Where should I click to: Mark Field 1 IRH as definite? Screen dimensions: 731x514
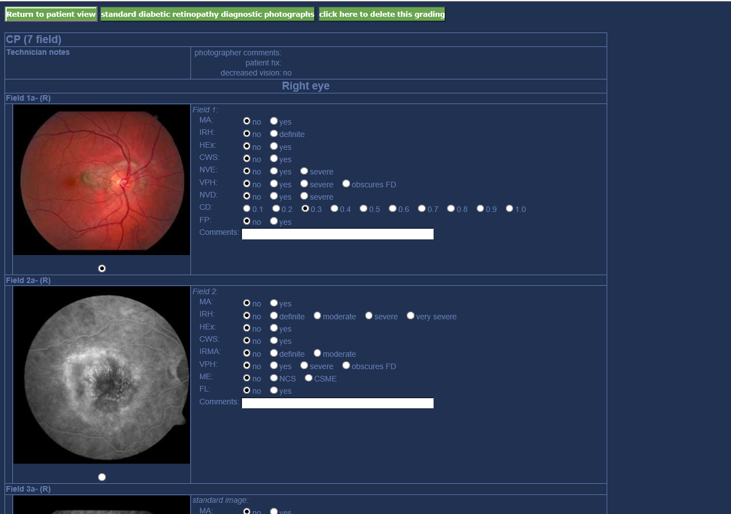point(274,134)
